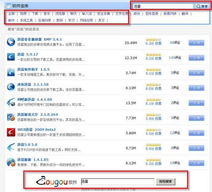Click the 迅雷看看播放器 XMP app icon

pyautogui.click(x=11, y=42)
